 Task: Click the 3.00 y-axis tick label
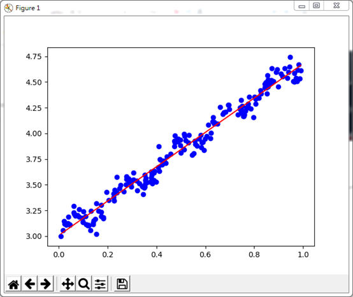[x=34, y=236]
